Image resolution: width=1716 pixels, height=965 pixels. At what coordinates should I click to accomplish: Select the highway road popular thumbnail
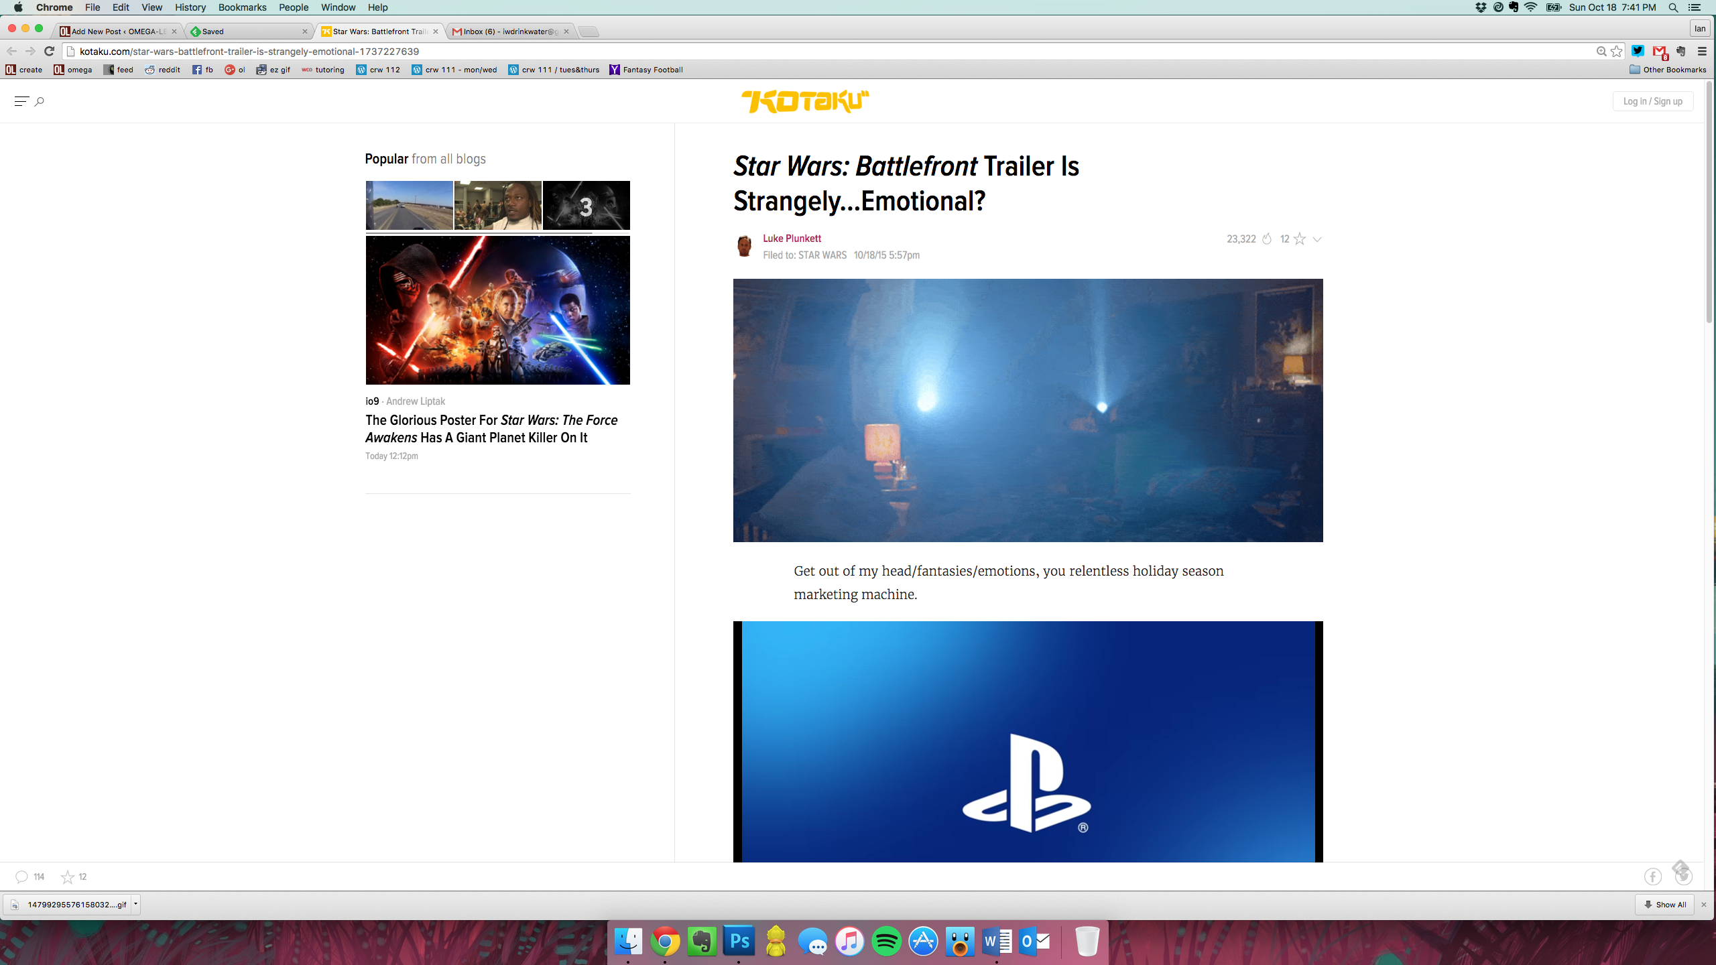point(409,205)
